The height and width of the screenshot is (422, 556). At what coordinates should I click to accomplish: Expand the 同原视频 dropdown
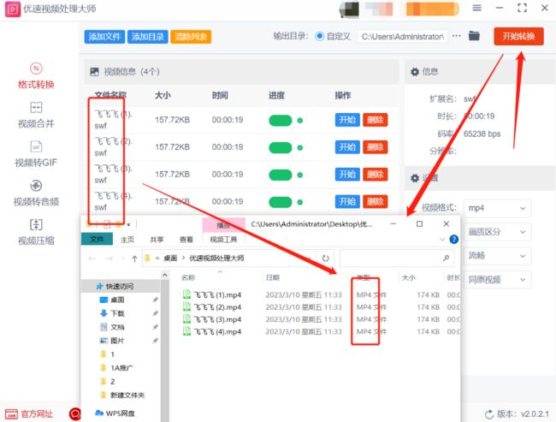[x=497, y=280]
